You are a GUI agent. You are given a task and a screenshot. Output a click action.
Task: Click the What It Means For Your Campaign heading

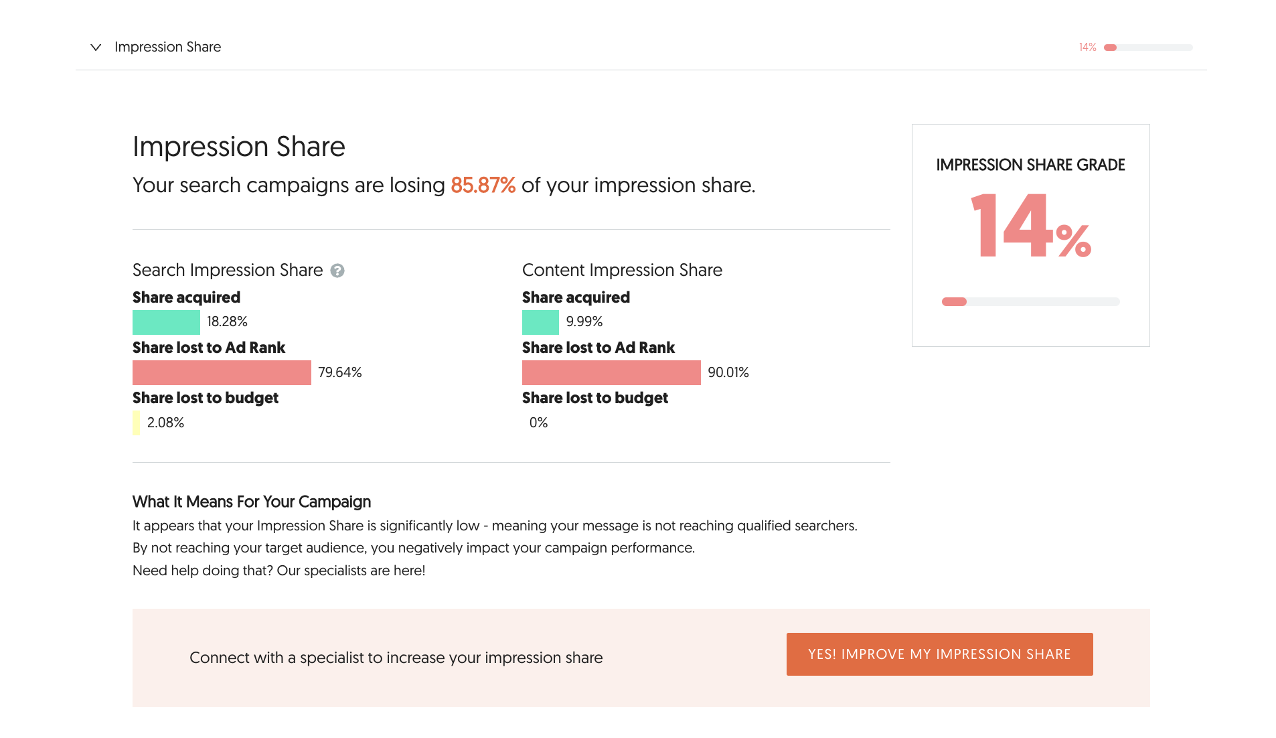(252, 502)
